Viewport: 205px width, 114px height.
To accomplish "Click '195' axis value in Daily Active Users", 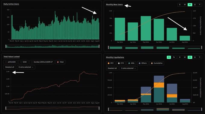I will pos(8,17).
